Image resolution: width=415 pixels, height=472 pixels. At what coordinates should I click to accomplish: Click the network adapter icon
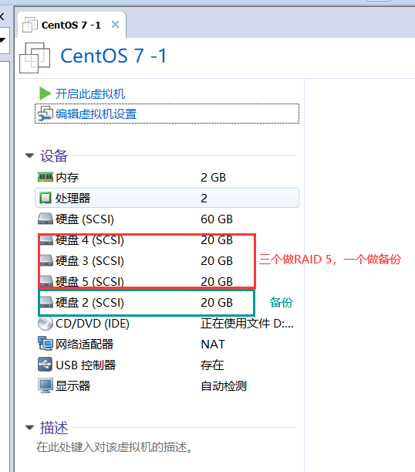click(46, 344)
